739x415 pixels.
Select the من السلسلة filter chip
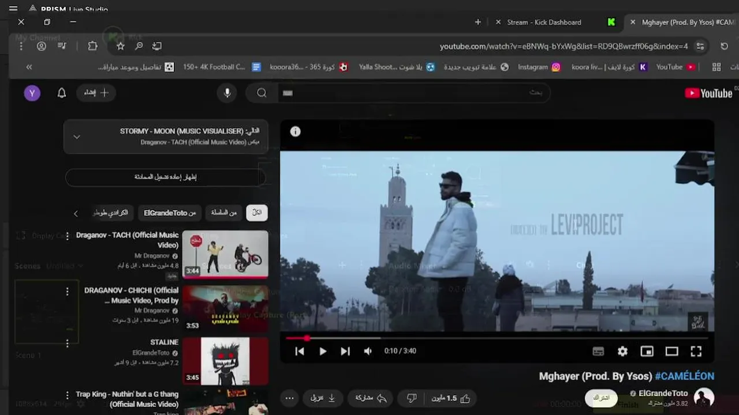coord(224,213)
